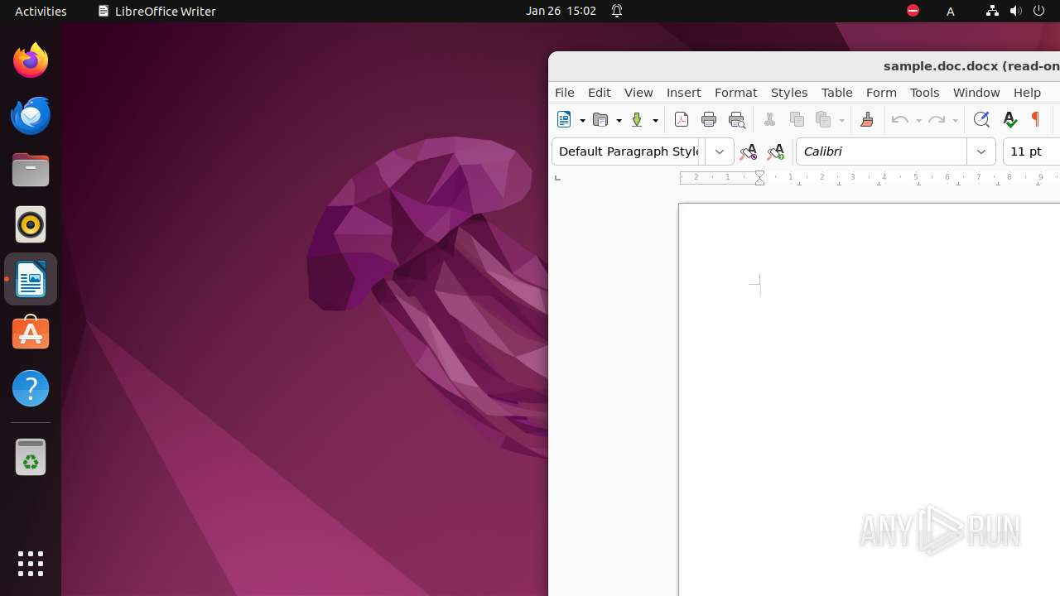1060x596 pixels.
Task: Launch Thunderbird Mail from the dock
Action: pos(31,115)
